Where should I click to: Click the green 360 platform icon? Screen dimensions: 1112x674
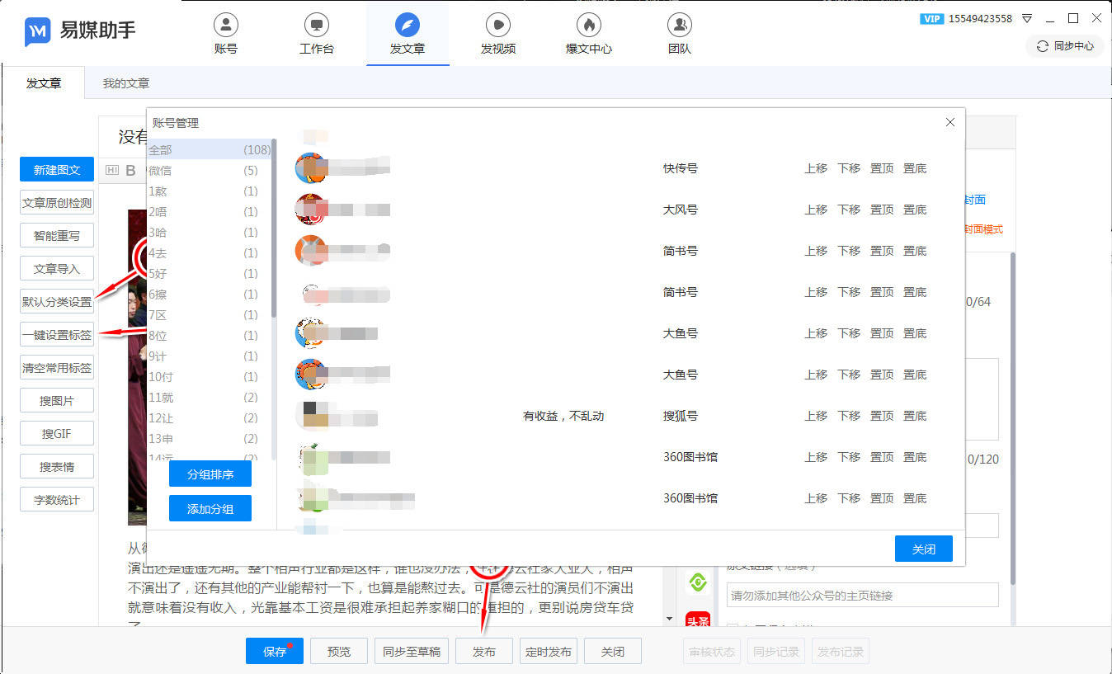(698, 583)
